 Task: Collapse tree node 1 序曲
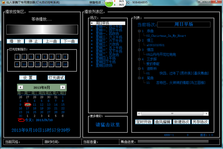[x=139, y=31]
